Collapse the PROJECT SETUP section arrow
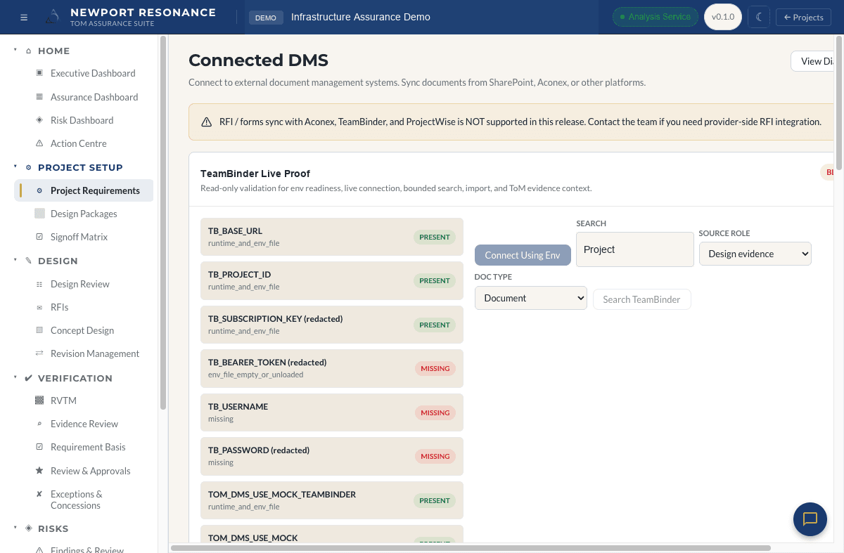844x553 pixels. click(15, 167)
